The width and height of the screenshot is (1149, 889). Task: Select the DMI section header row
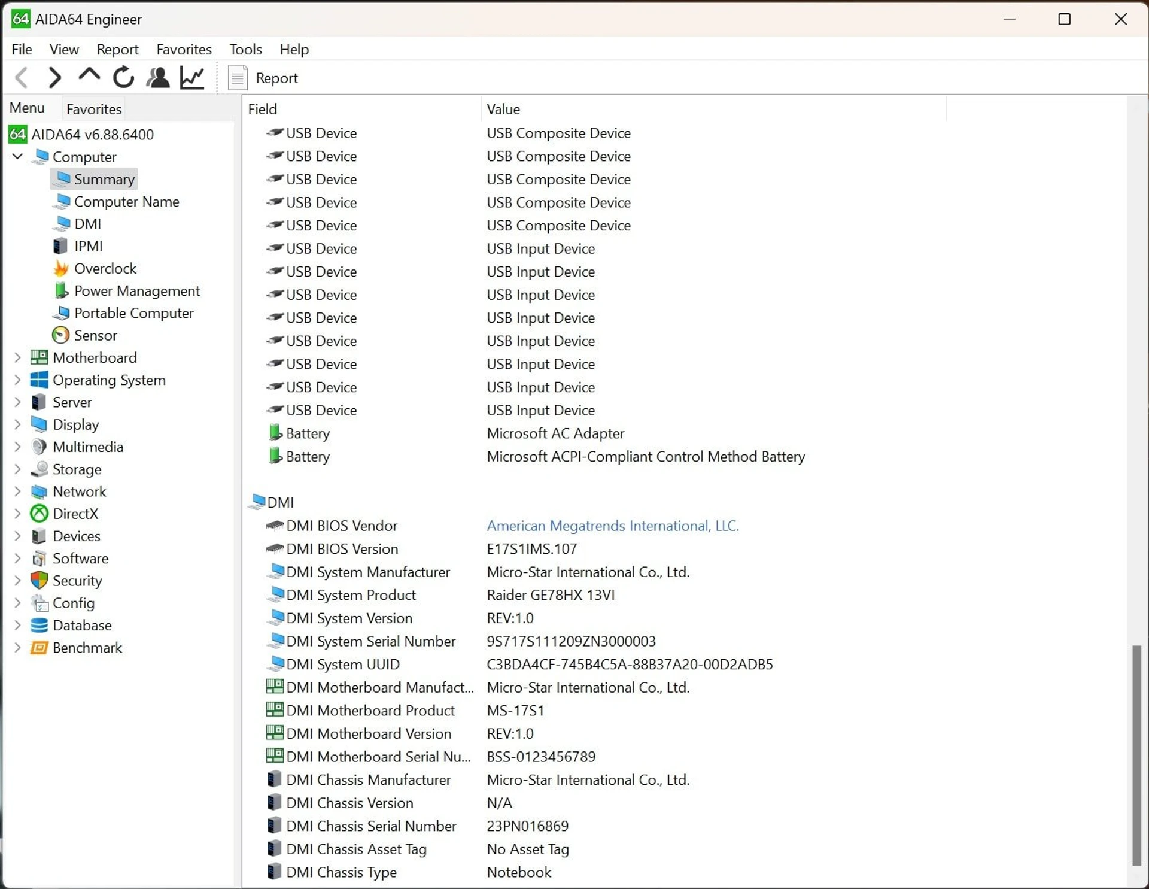coord(272,502)
